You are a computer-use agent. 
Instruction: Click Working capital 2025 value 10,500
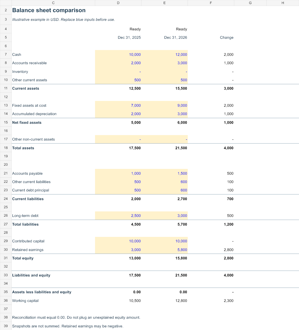click(x=135, y=301)
